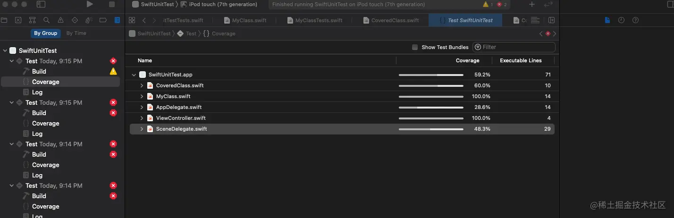
Task: Expand SceneDelegate.swift coverage row
Action: [142, 129]
